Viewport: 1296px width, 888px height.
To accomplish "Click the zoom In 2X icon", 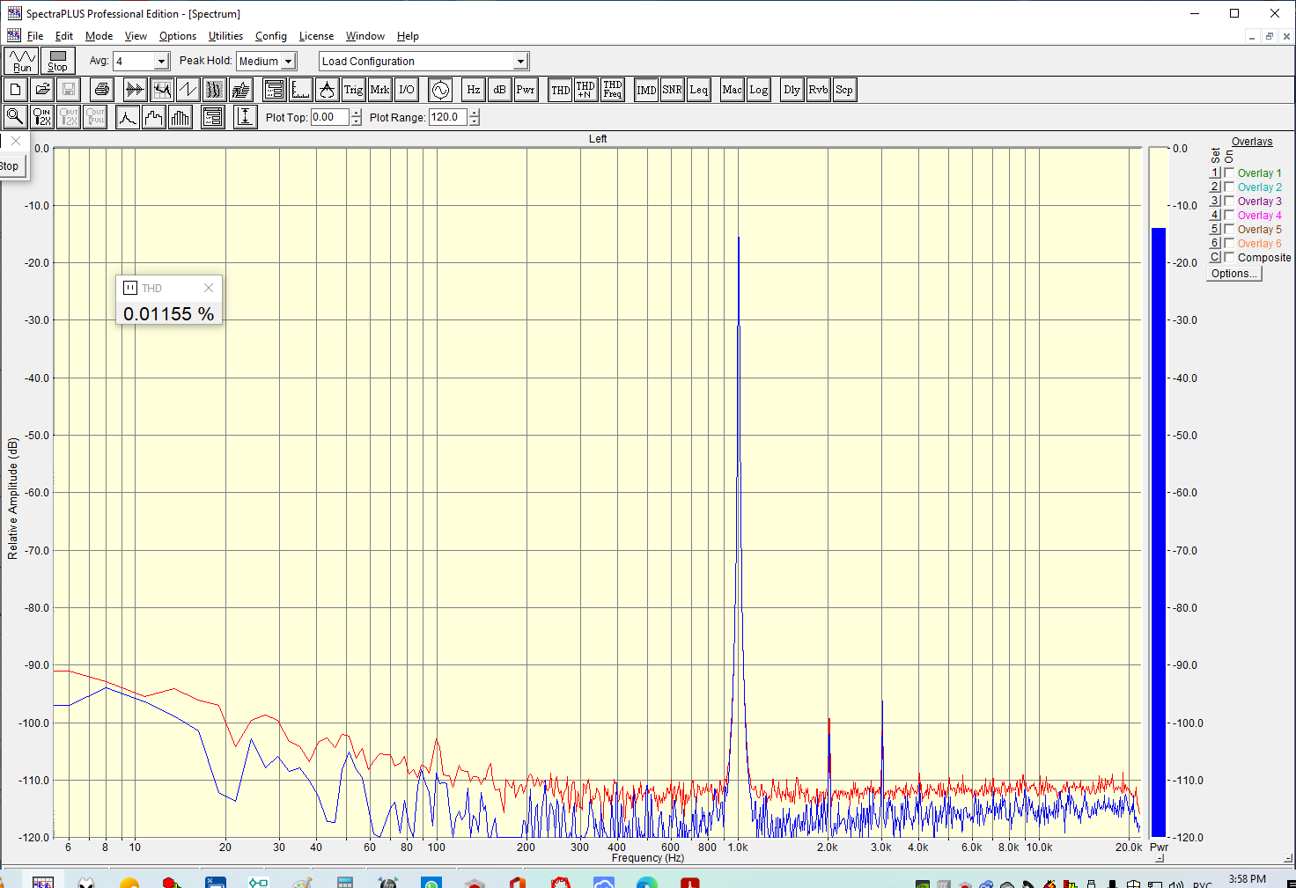I will tap(41, 117).
